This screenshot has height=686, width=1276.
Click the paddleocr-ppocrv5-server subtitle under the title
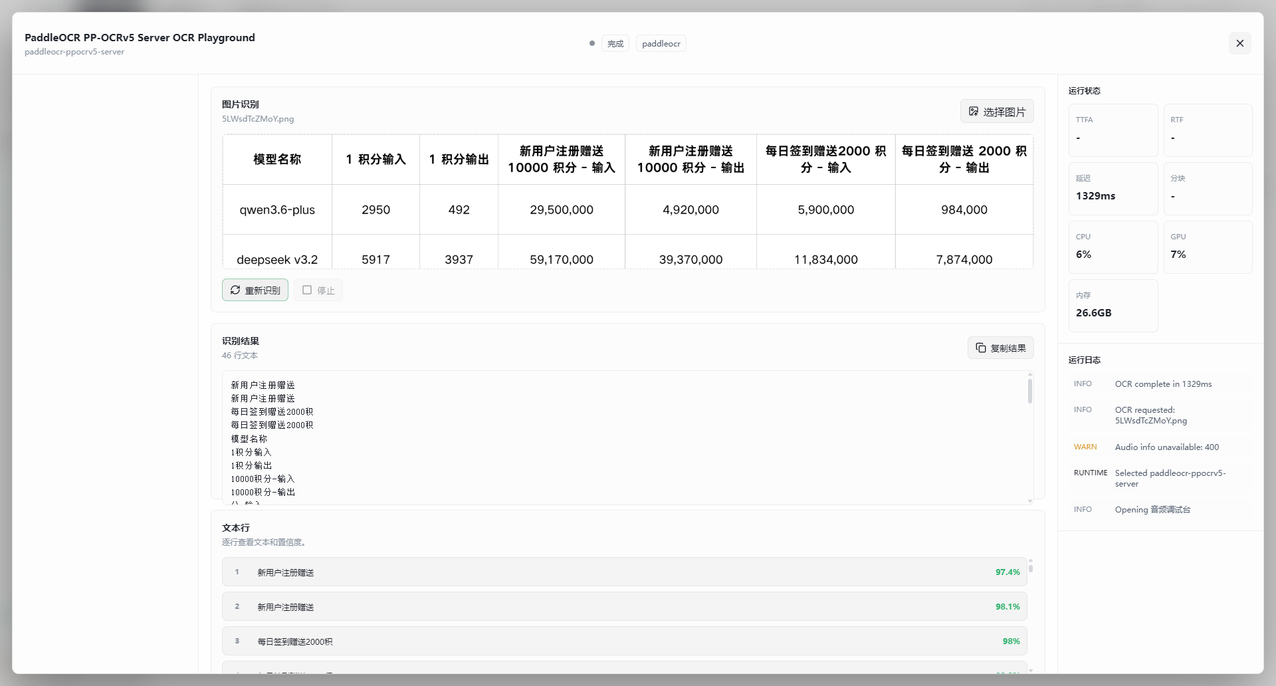pos(74,52)
